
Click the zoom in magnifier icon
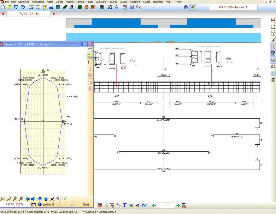pos(3,198)
